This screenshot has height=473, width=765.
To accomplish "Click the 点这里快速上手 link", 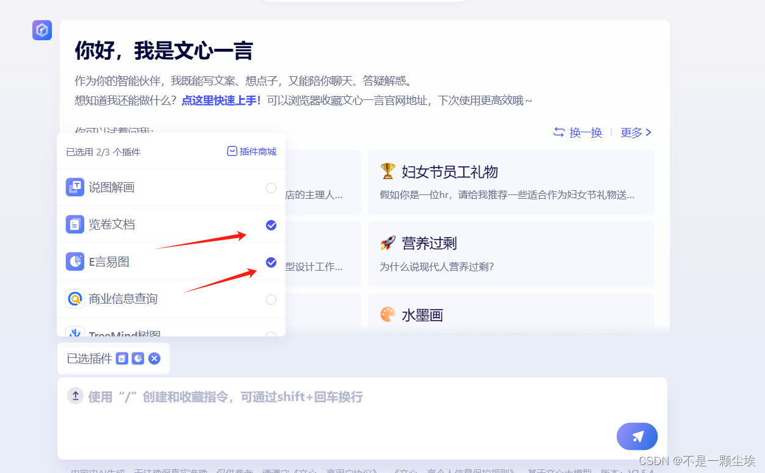I will click(x=221, y=101).
